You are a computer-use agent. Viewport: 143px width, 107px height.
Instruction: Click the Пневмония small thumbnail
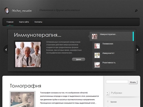pyautogui.click(x=97, y=46)
